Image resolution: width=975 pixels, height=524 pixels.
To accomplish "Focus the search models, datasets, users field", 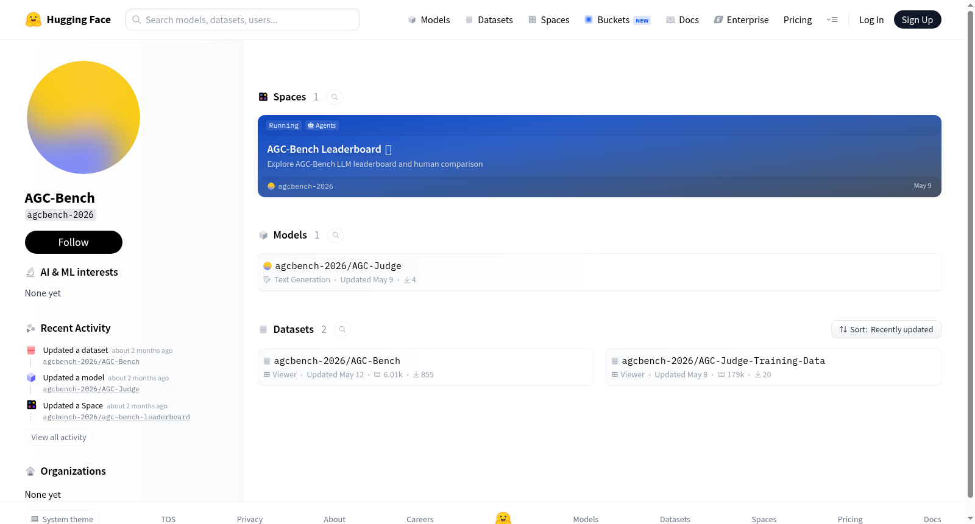I will [x=243, y=19].
